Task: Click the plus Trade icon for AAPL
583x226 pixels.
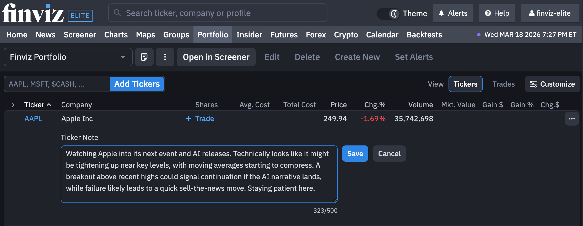Action: tap(188, 118)
